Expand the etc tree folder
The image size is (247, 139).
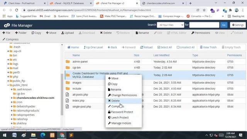tap(8, 59)
